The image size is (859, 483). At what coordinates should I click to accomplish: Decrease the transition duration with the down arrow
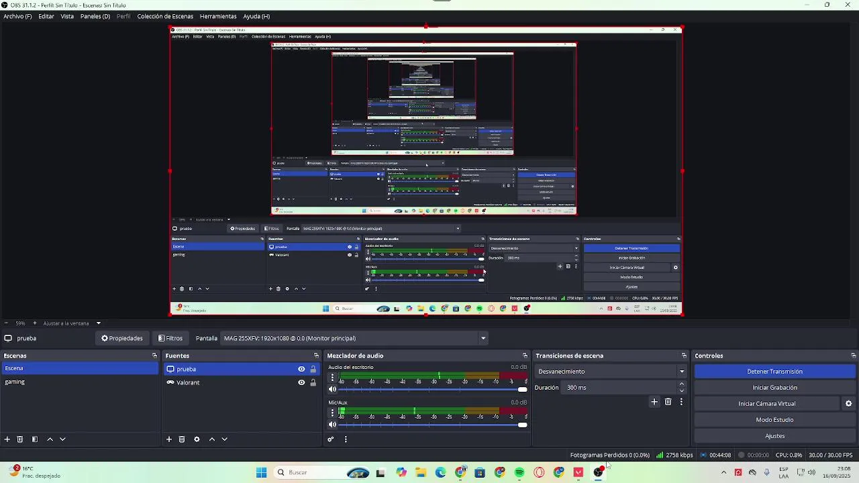[682, 391]
